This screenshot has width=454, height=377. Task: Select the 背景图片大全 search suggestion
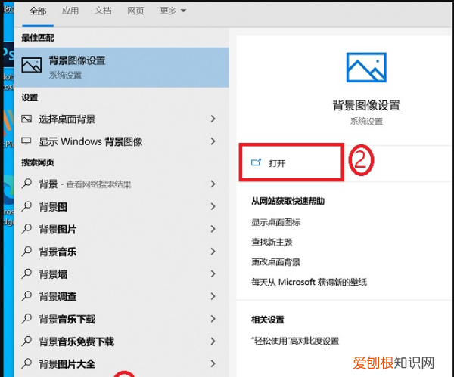(x=121, y=364)
